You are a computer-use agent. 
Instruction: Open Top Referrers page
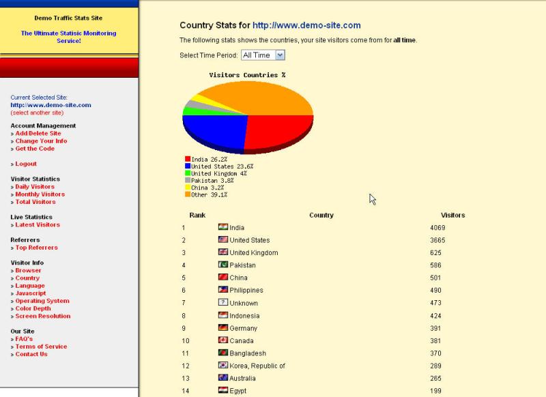(37, 248)
